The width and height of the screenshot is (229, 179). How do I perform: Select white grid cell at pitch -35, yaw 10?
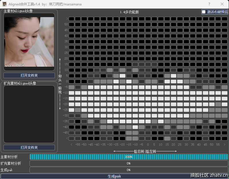[161, 121]
